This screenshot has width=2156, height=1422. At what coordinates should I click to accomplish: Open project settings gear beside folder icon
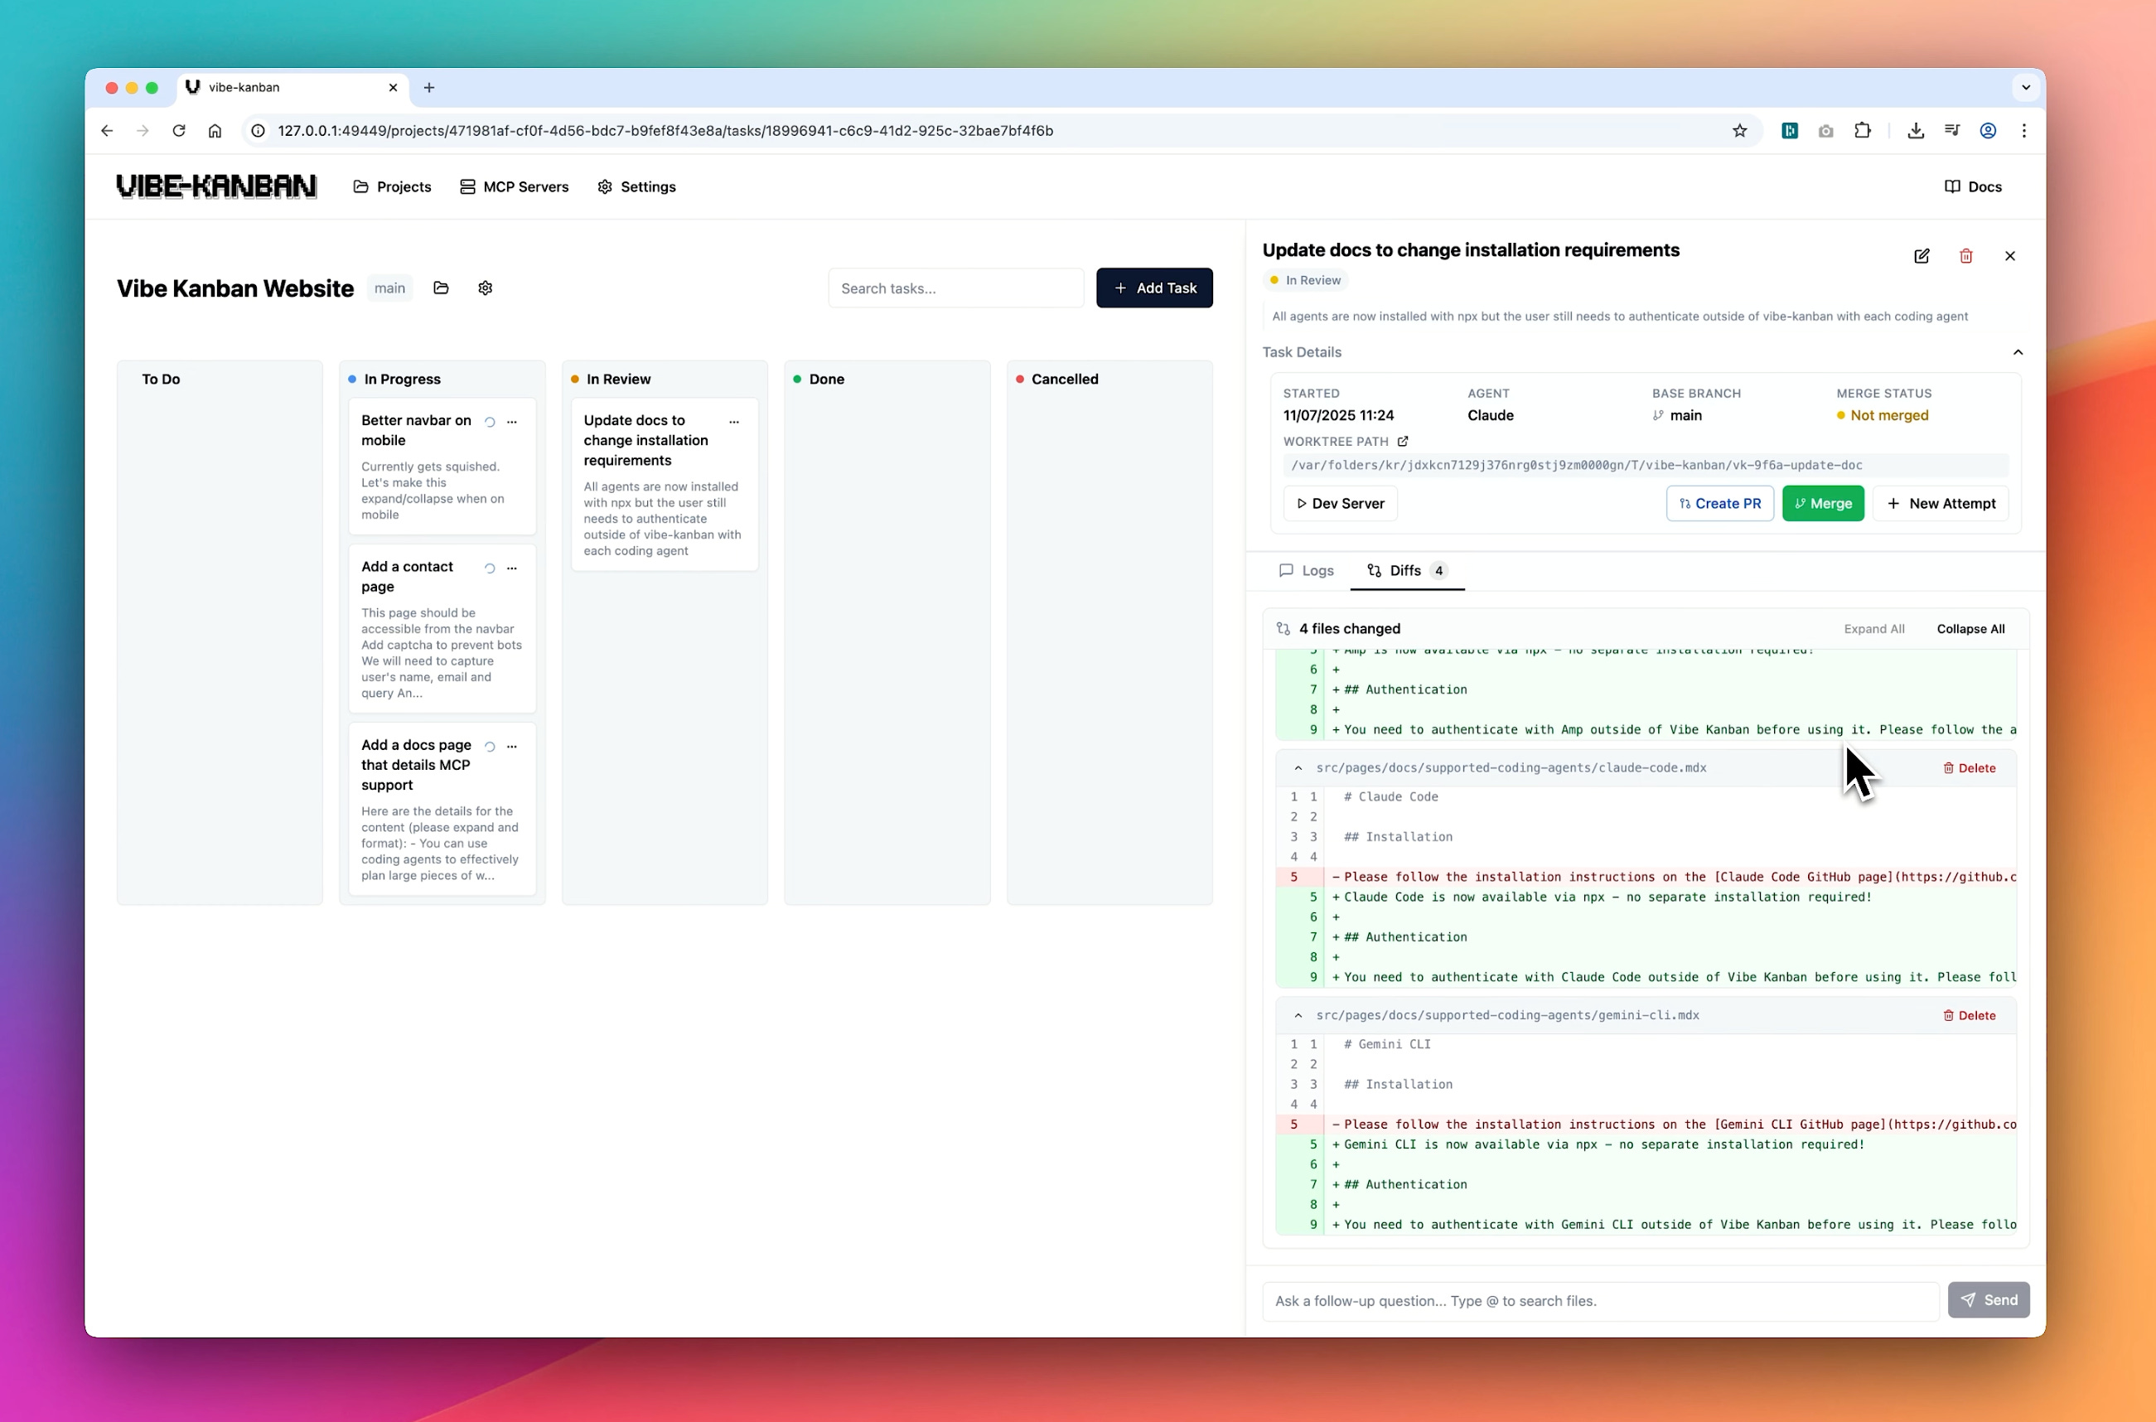pos(485,288)
